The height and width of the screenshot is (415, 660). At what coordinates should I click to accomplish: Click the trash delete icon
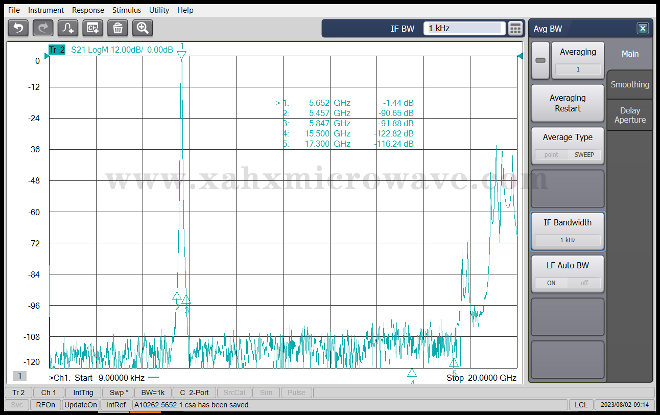pyautogui.click(x=117, y=28)
